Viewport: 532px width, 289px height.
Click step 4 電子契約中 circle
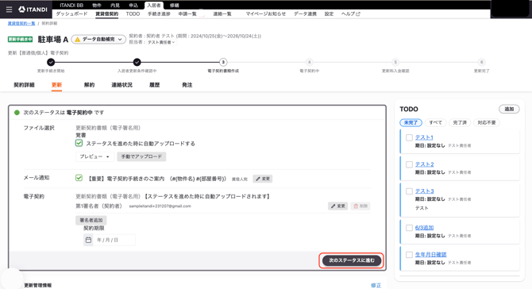(x=309, y=62)
